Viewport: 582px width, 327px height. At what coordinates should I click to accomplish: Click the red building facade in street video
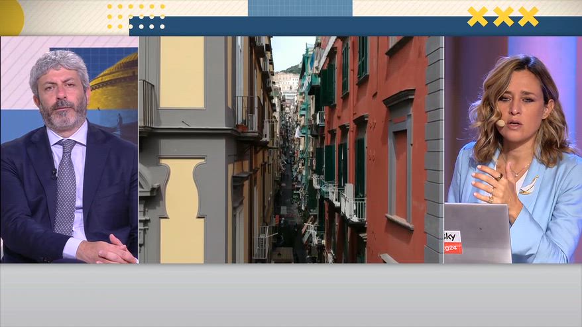[x=375, y=148]
